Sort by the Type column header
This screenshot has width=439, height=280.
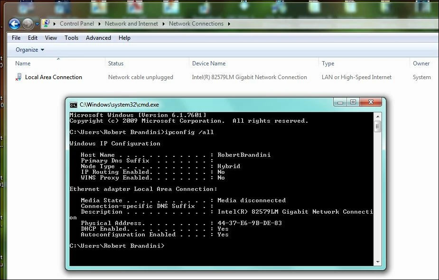(x=328, y=63)
